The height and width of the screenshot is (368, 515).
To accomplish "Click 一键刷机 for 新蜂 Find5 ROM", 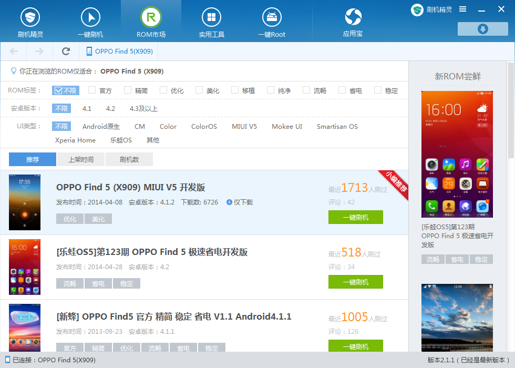I will (x=356, y=346).
